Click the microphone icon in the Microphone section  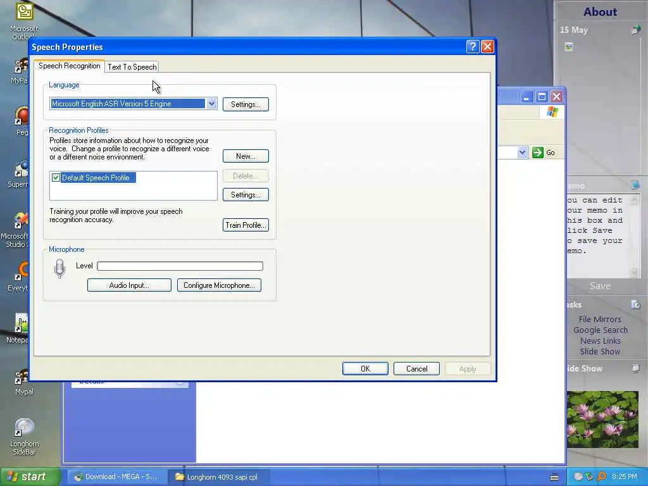pos(59,268)
